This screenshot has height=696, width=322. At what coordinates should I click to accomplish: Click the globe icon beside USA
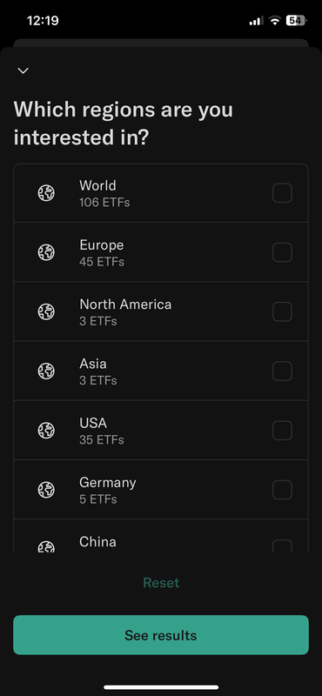(x=46, y=430)
